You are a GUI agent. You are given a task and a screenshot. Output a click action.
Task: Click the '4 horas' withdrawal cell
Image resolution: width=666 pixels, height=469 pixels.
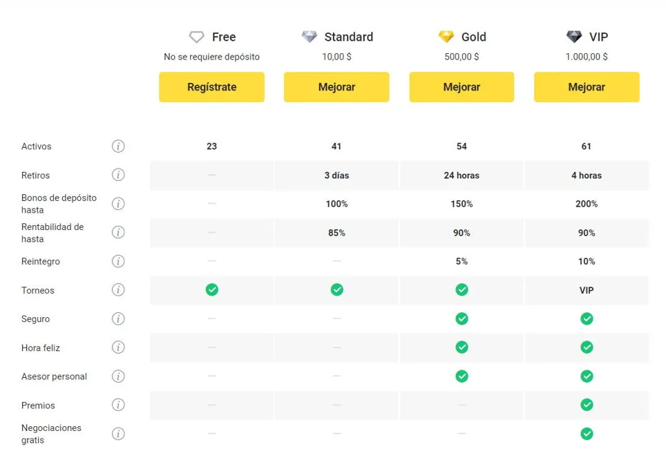tap(587, 175)
